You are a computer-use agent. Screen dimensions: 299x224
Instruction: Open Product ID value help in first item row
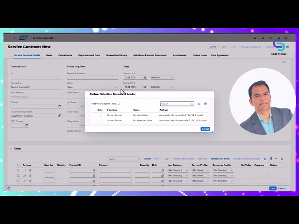coord(94,170)
